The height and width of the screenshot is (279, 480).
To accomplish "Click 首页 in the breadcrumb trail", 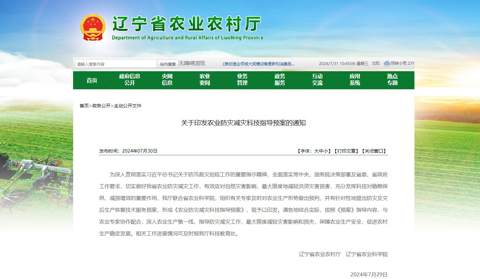I will click(x=84, y=106).
